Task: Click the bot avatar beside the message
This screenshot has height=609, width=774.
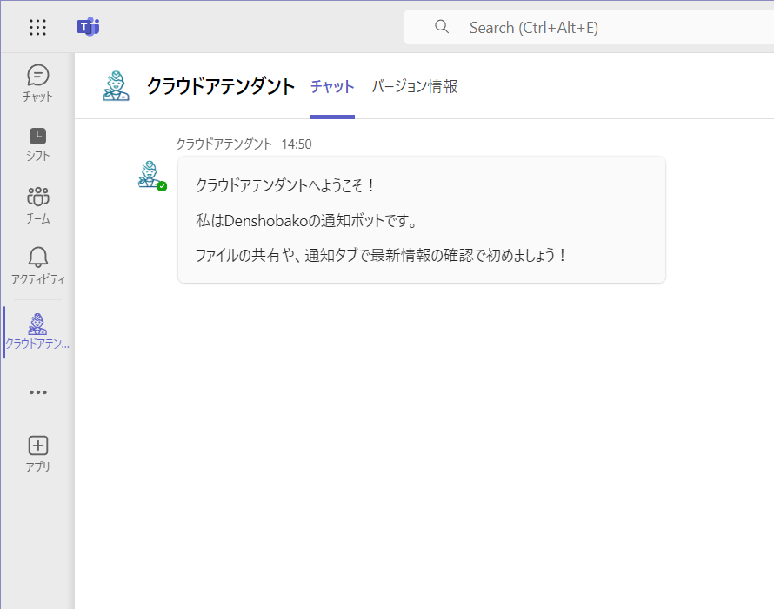Action: (150, 174)
